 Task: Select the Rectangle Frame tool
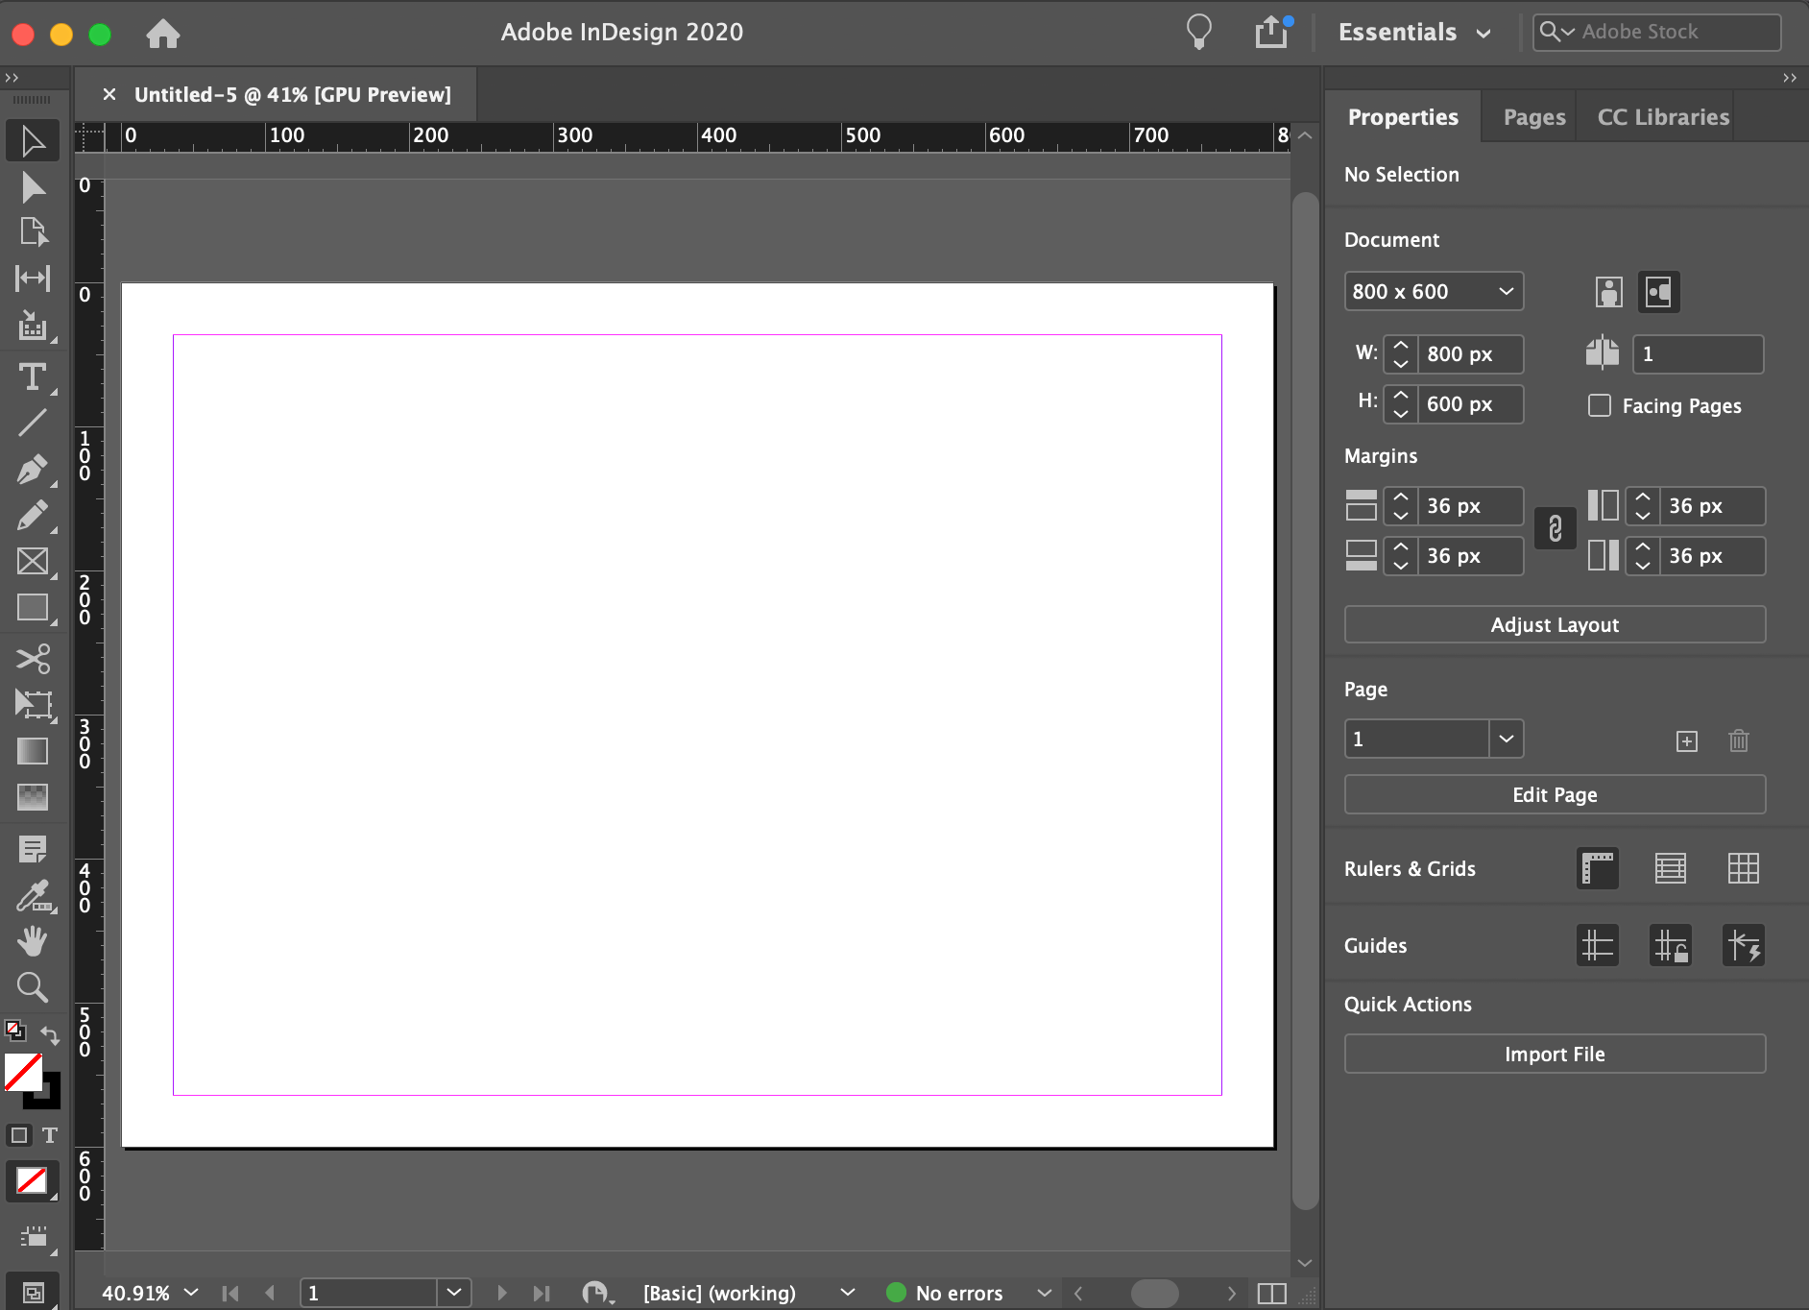[33, 562]
